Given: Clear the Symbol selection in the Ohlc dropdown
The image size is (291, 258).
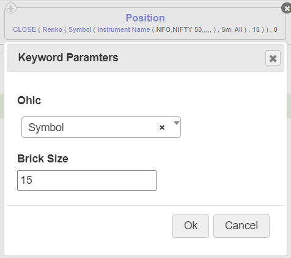Looking at the screenshot, I should click(162, 127).
